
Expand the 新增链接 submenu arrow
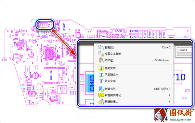tap(170, 102)
